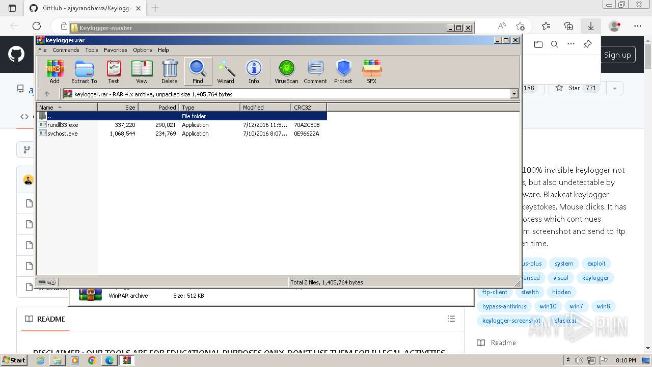This screenshot has width=652, height=367.
Task: Open browser Collections icon
Action: click(568, 26)
